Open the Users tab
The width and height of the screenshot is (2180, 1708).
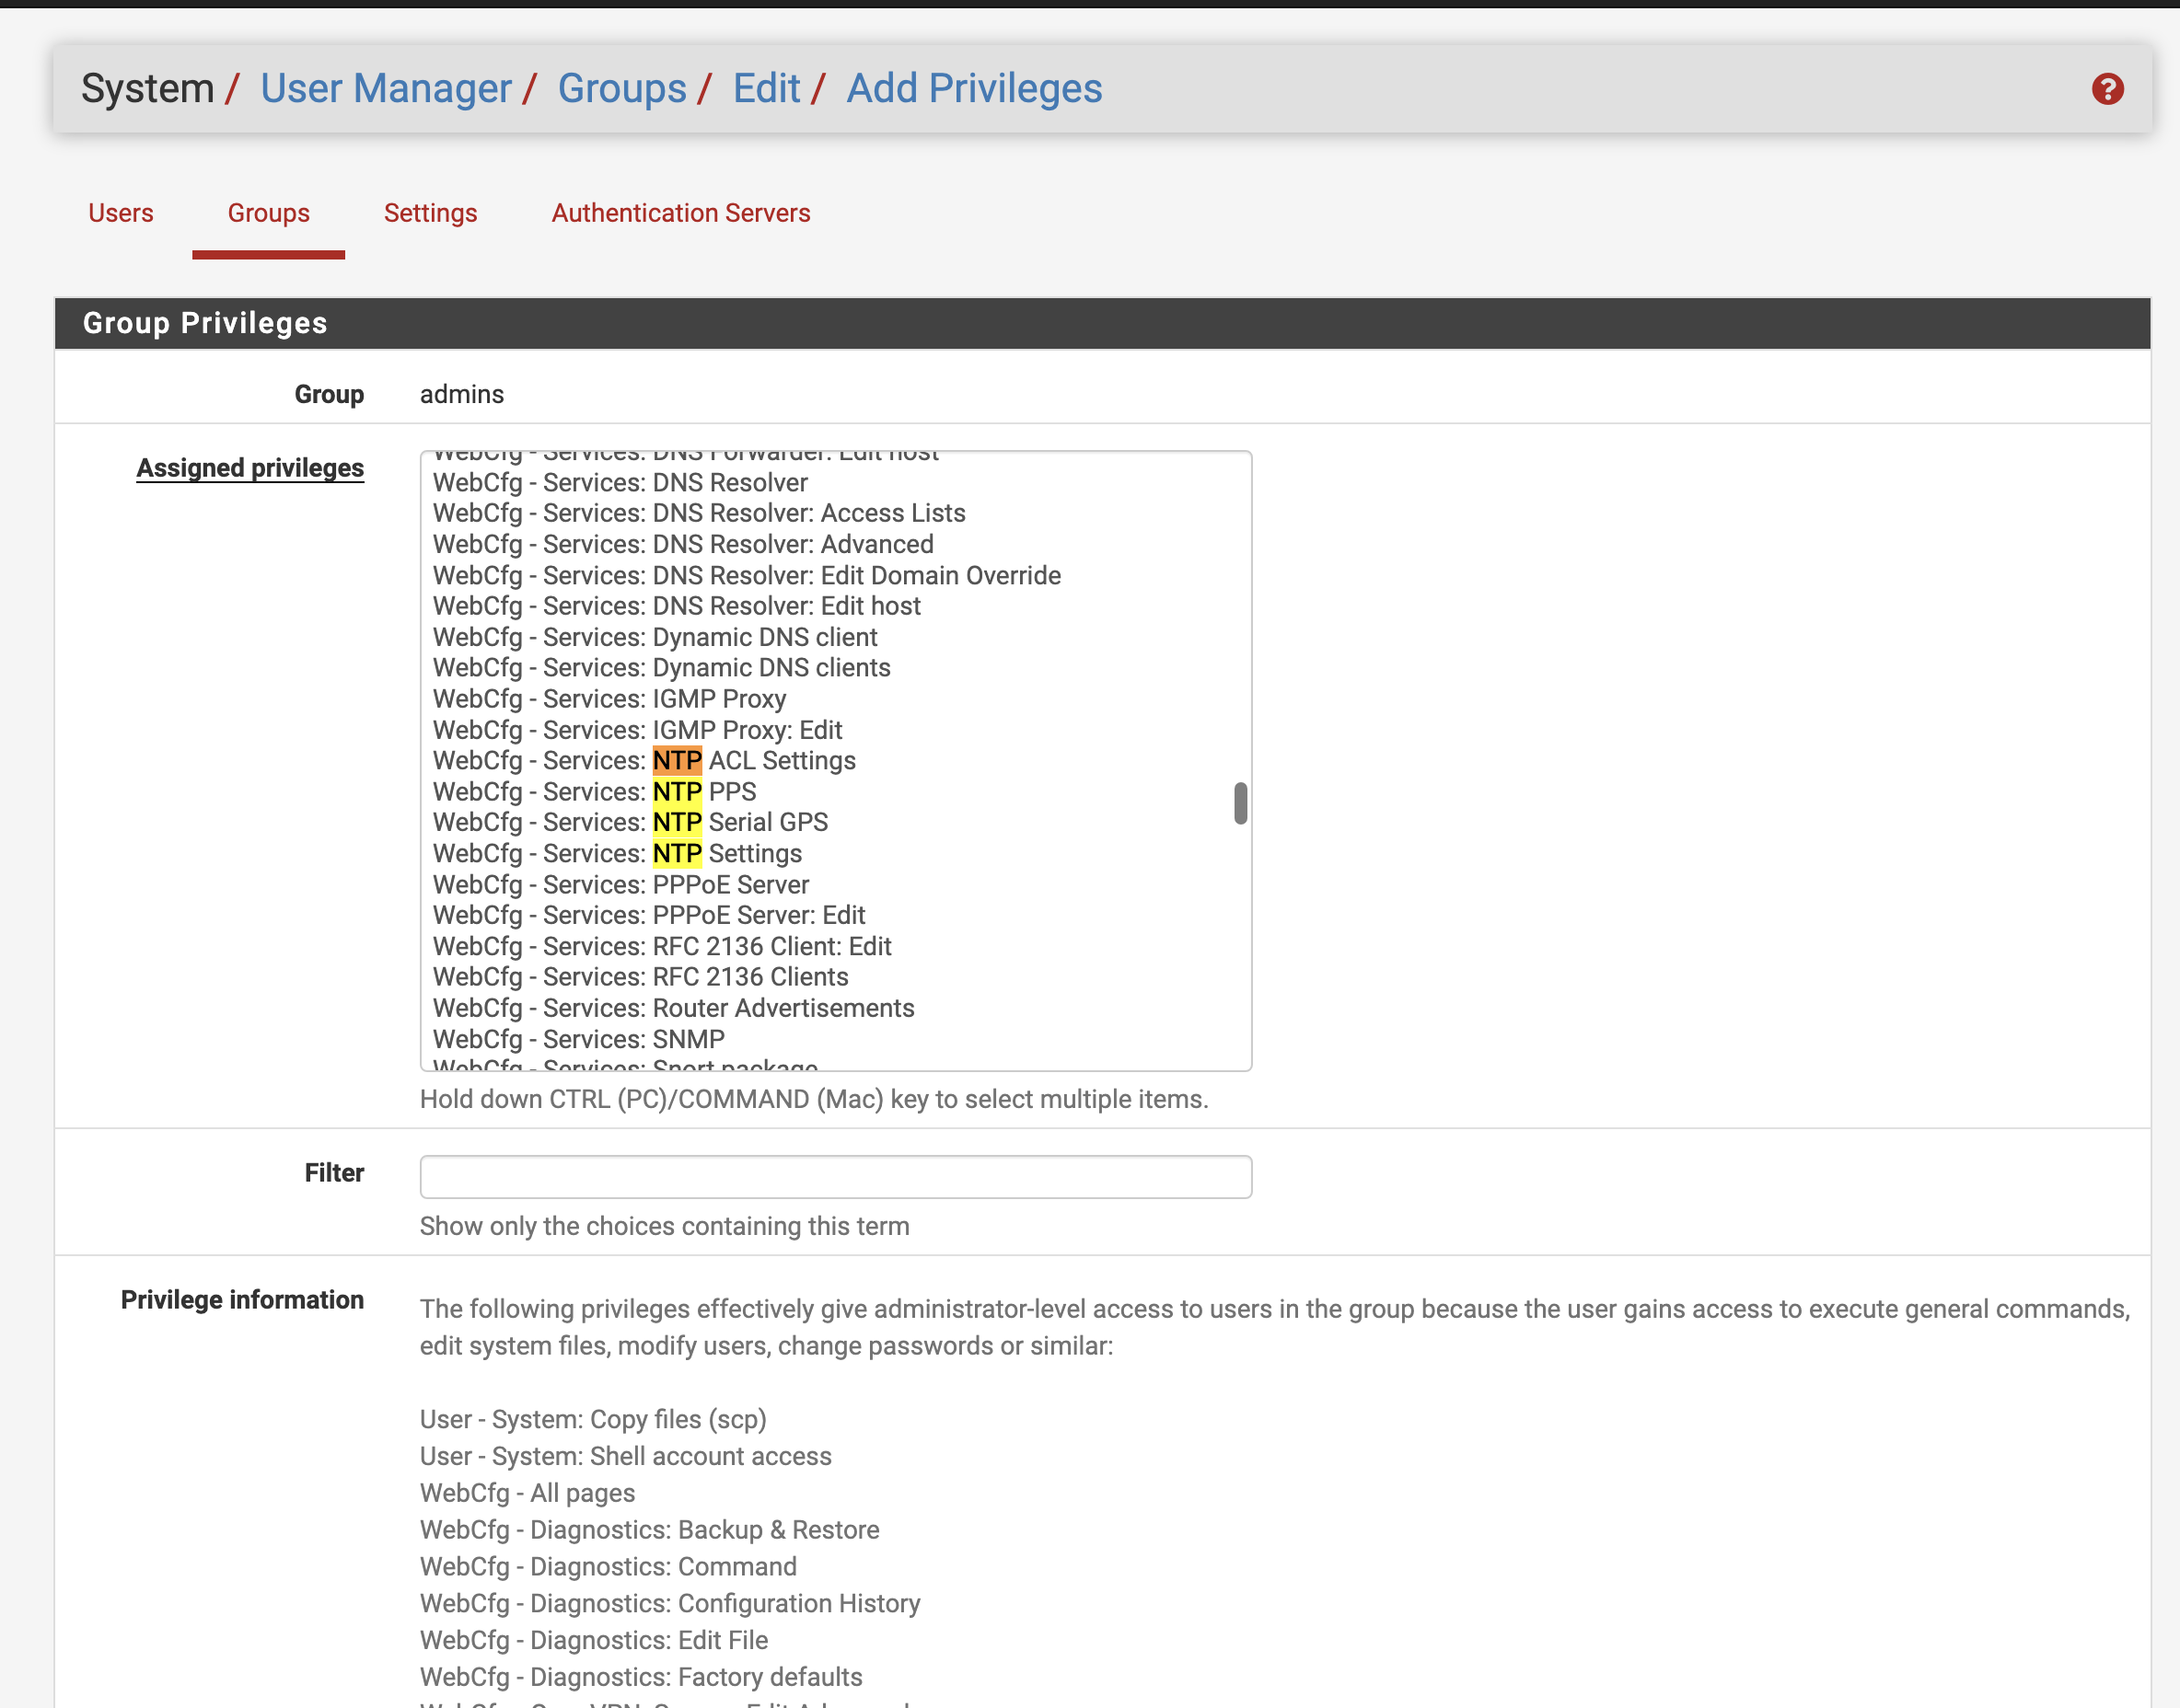[120, 213]
